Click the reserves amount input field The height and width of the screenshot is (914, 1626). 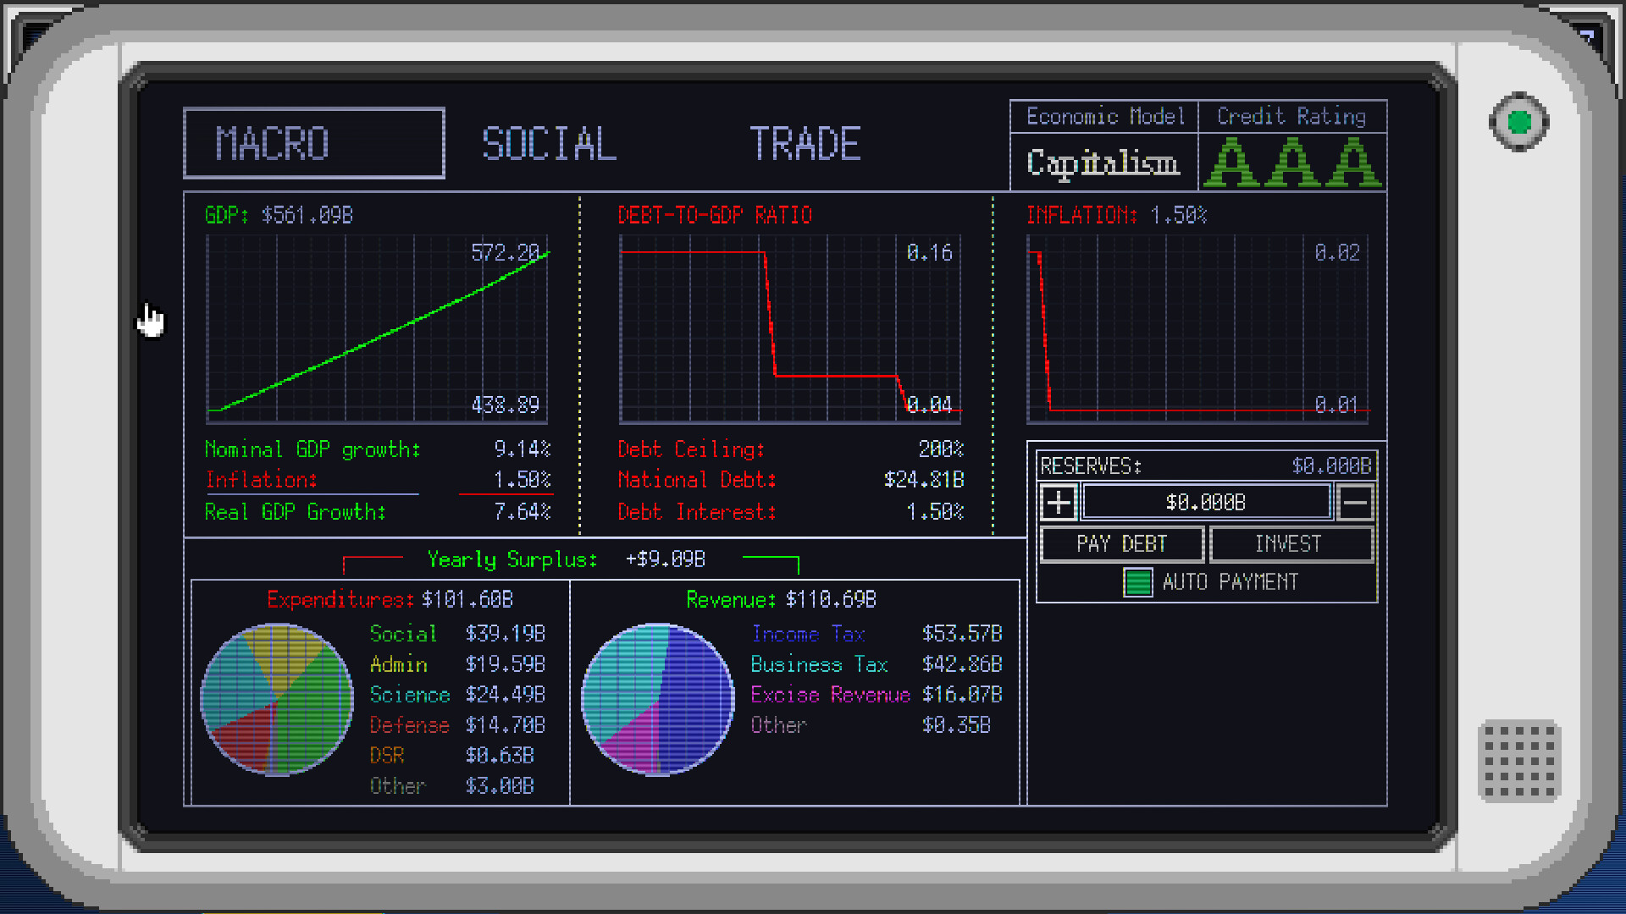pos(1206,503)
